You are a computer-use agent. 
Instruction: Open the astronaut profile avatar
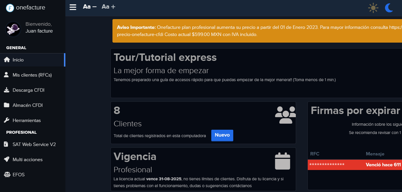pos(13,29)
